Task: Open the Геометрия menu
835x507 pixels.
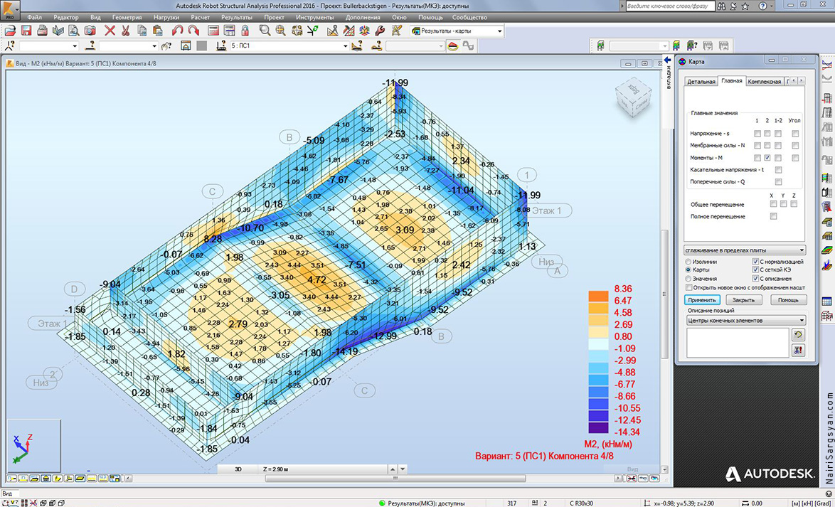Action: pyautogui.click(x=127, y=18)
